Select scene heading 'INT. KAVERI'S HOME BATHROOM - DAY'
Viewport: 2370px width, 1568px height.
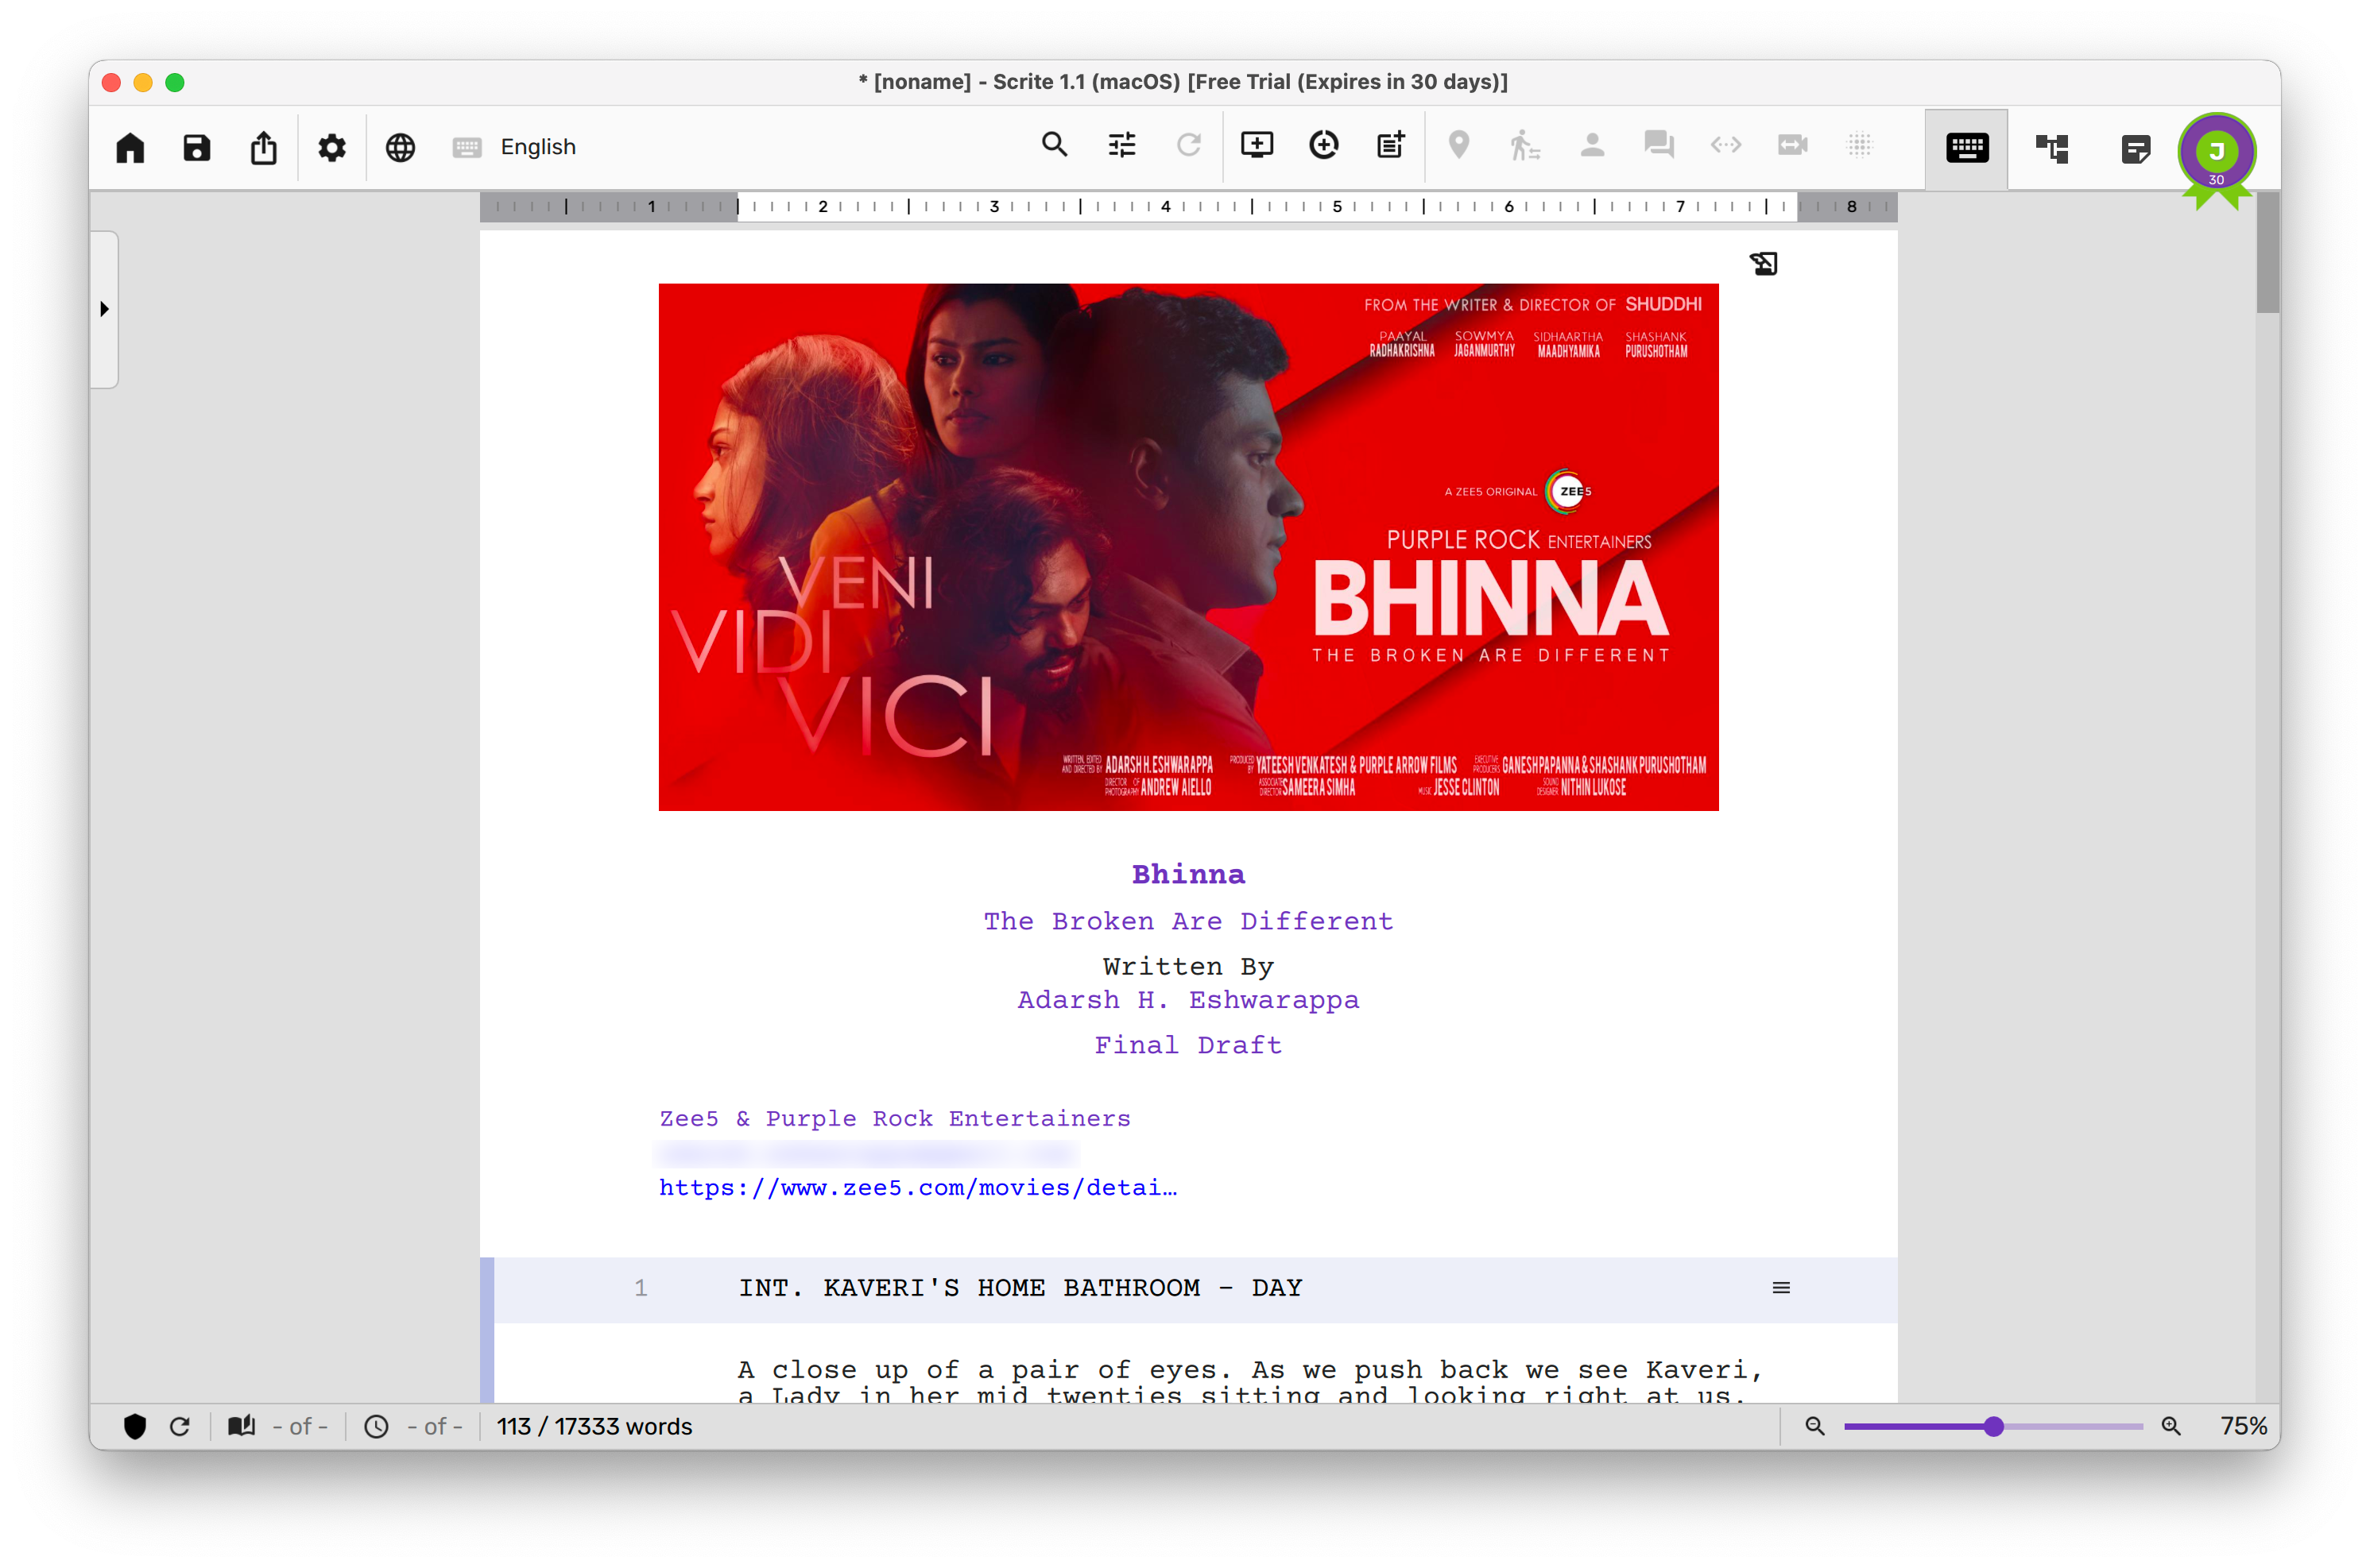1020,1288
